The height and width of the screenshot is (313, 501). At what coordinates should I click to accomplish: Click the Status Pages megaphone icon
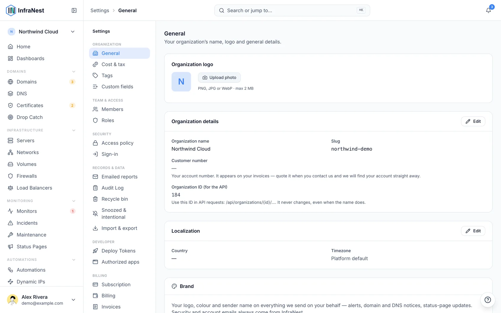point(10,247)
